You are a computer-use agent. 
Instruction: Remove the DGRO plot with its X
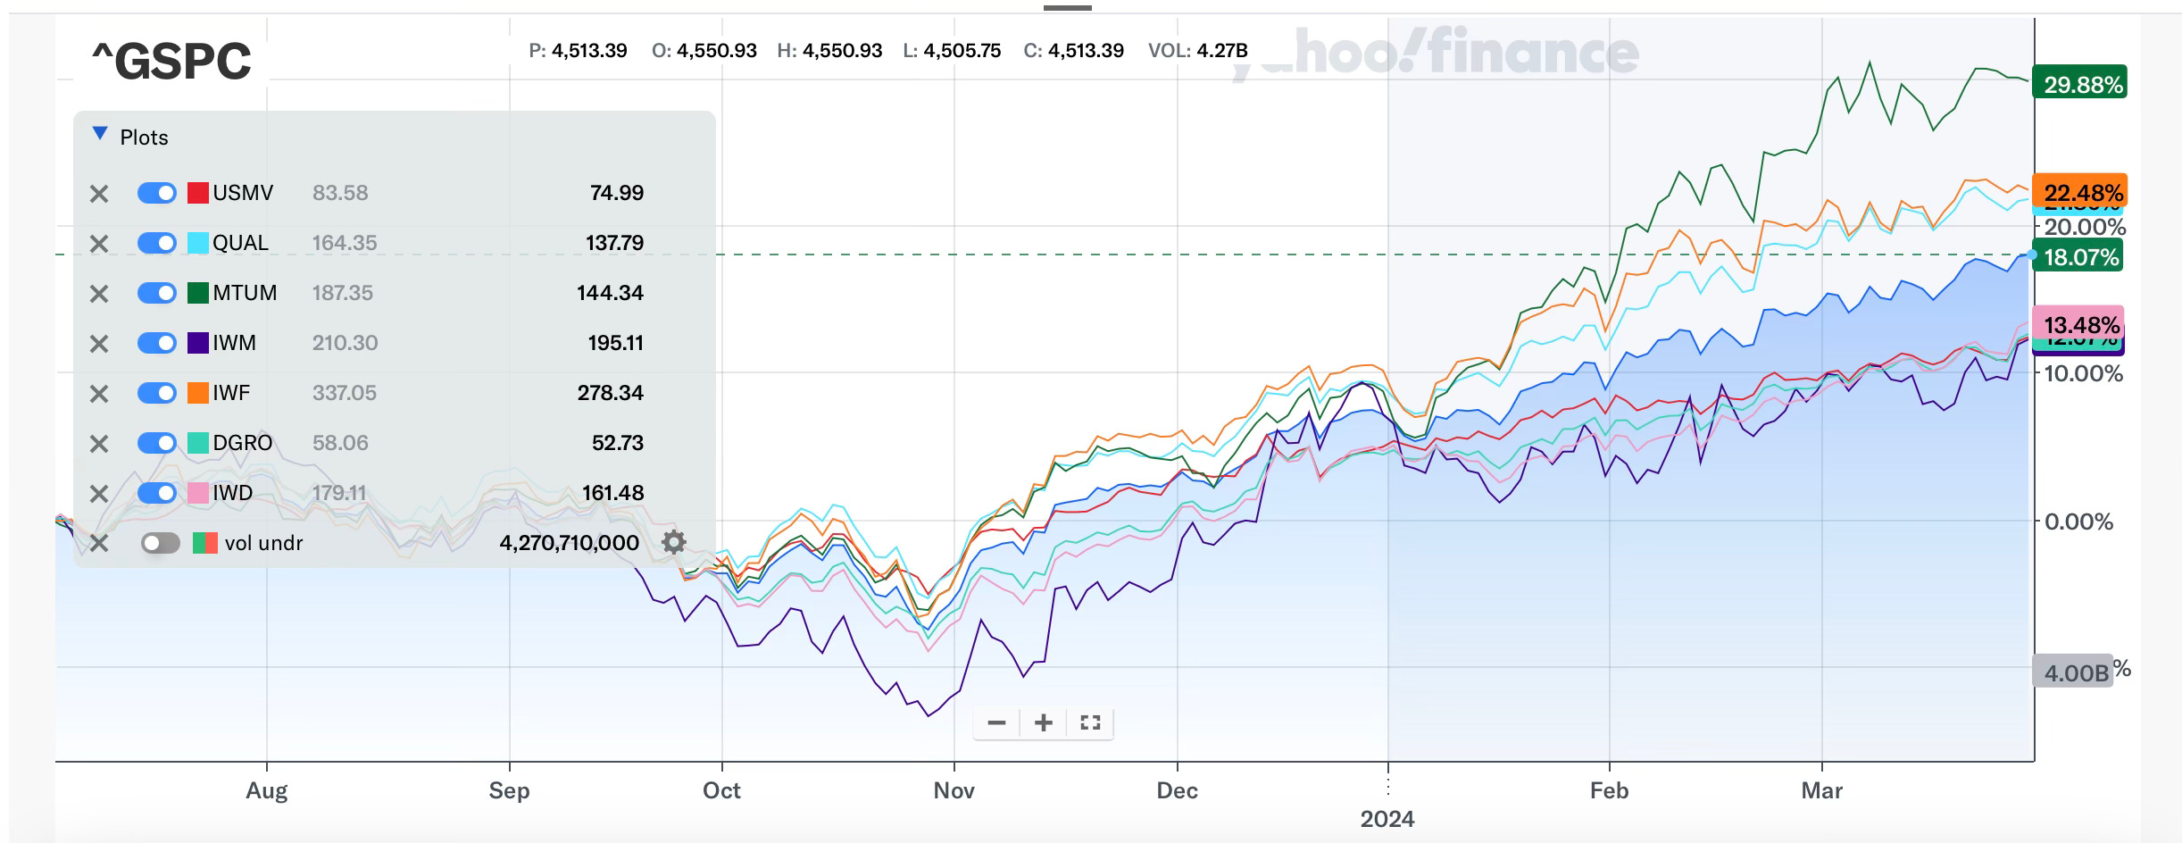coord(99,444)
